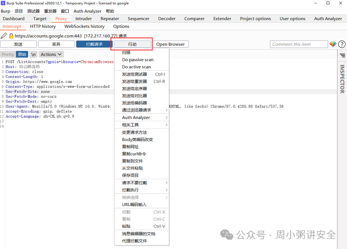Toggle the \n non-printable characters button

tap(33, 54)
